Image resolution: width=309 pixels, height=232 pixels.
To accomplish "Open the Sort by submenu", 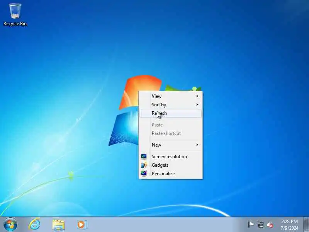I will coord(171,105).
